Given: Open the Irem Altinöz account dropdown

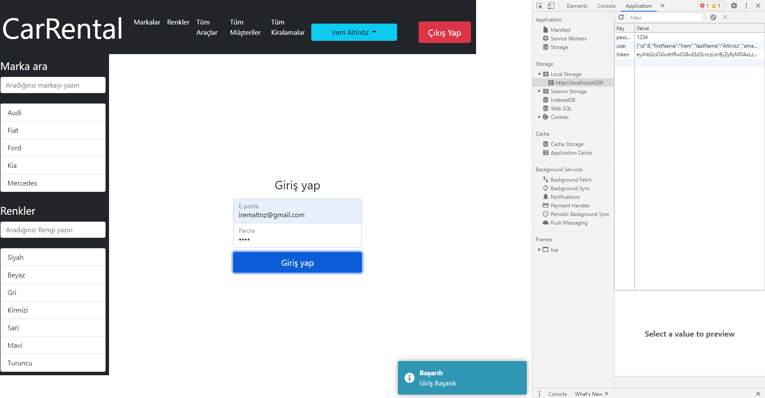Looking at the screenshot, I should pyautogui.click(x=354, y=32).
